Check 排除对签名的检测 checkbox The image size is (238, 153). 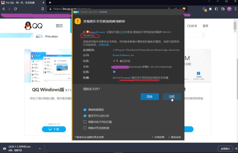[x=85, y=128]
